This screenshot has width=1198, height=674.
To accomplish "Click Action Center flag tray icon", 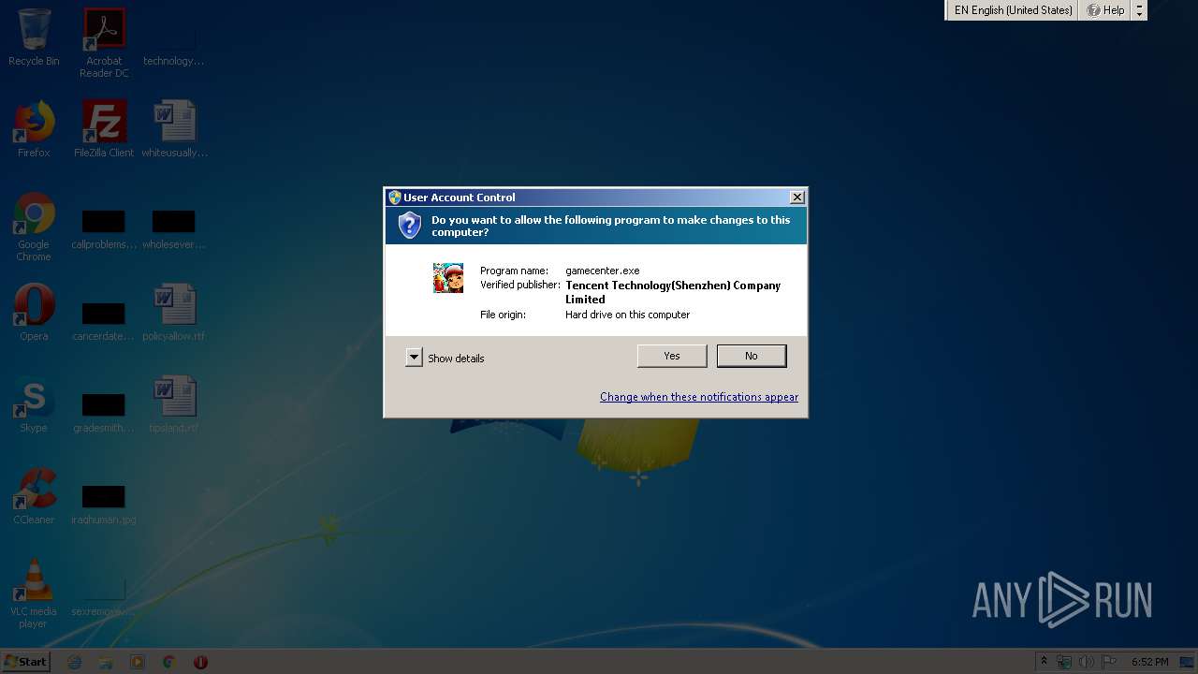I will point(1110,662).
